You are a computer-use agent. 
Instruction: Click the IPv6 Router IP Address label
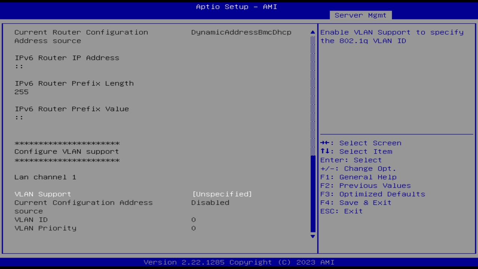pos(67,58)
